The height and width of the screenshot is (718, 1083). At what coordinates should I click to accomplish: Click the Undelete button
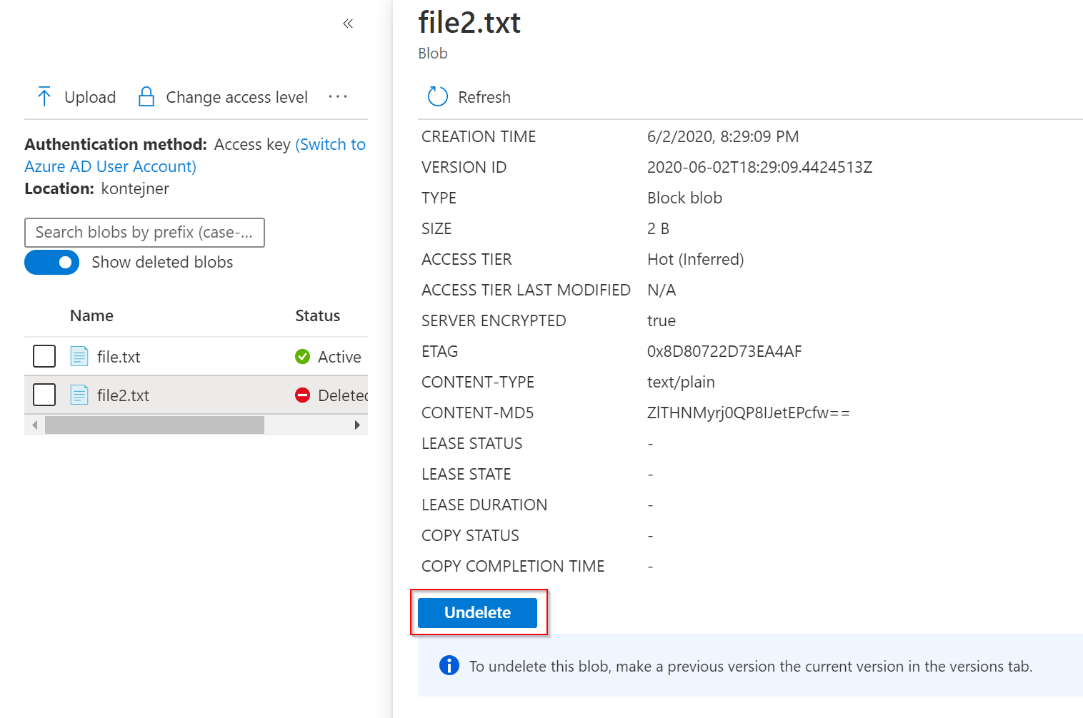click(x=477, y=612)
